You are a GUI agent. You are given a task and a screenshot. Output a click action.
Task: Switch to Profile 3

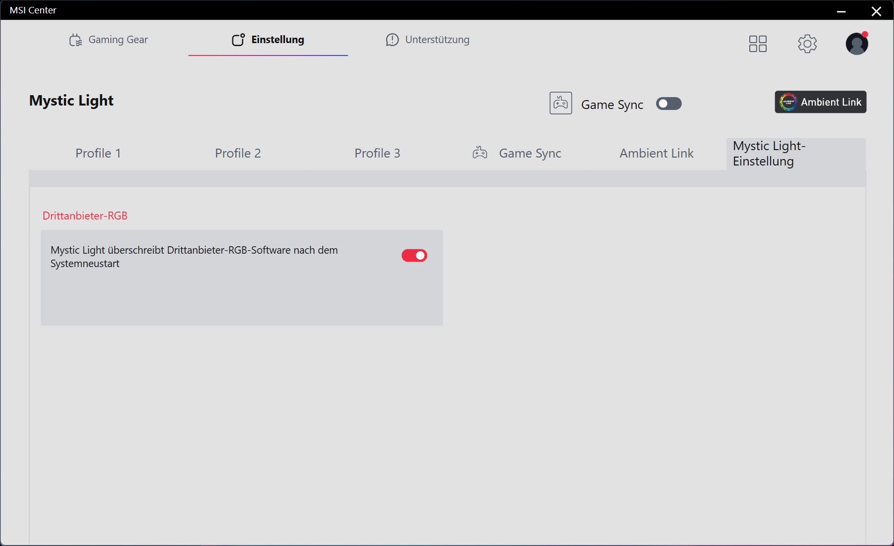point(377,154)
